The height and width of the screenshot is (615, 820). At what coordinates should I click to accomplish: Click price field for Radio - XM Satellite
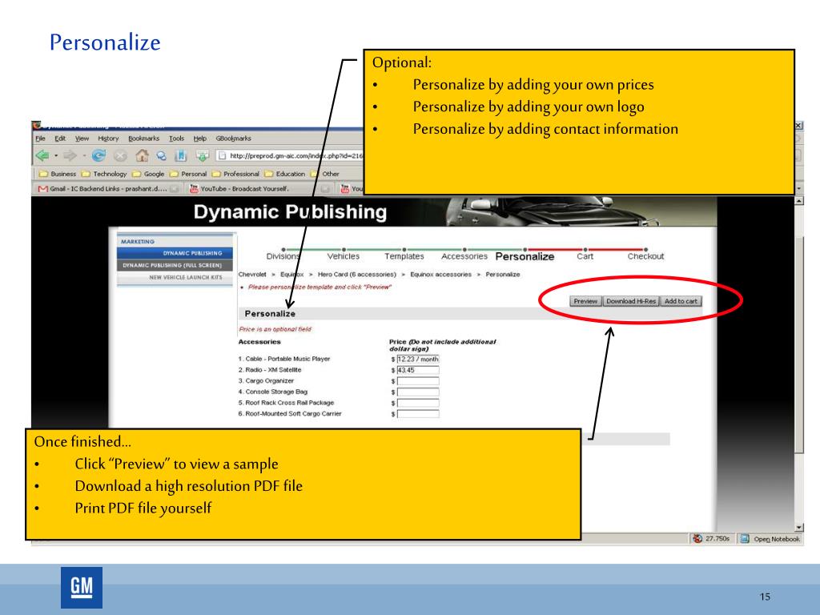click(418, 370)
